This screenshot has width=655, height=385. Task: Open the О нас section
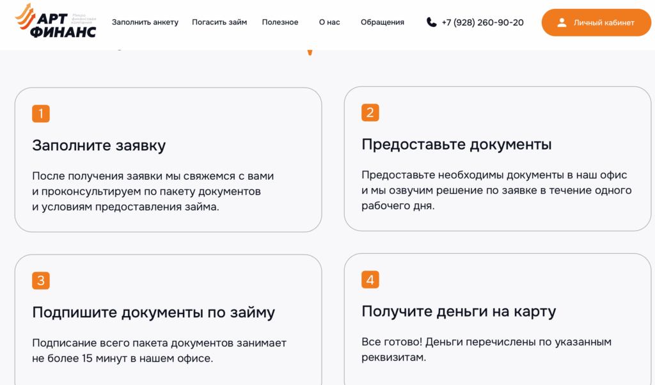click(x=329, y=22)
